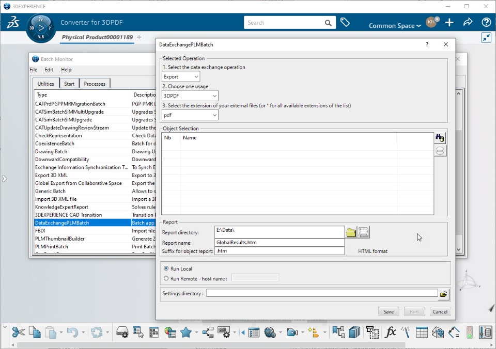This screenshot has height=349, width=496.
Task: Switch to Utilities tab in Batch Monitor
Action: 46,84
